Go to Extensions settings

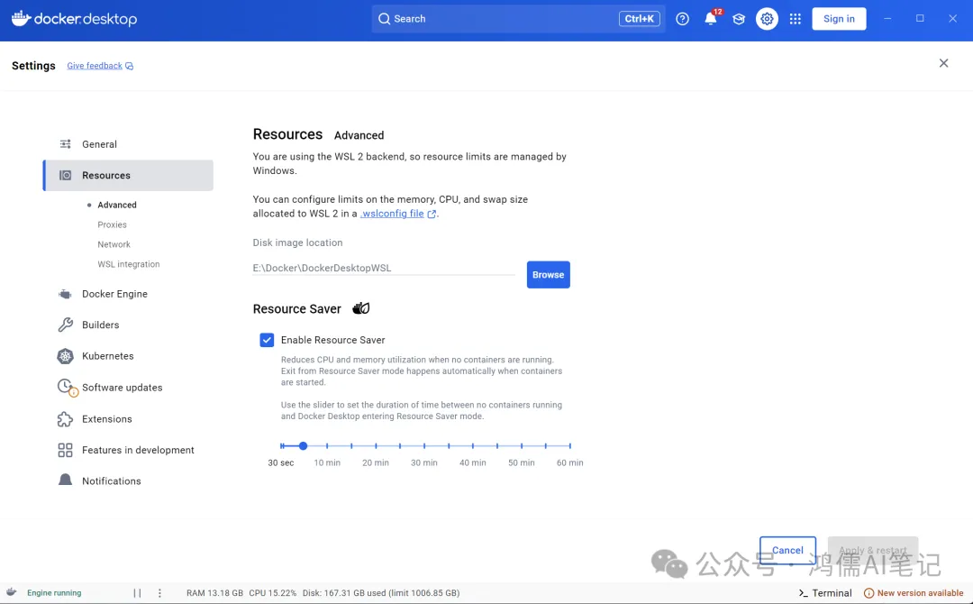click(129, 419)
